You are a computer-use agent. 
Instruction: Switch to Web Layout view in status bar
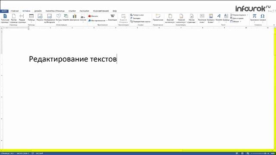pos(248,153)
